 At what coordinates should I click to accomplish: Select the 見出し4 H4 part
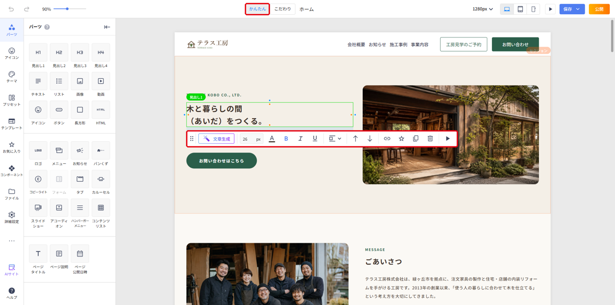[x=101, y=56]
